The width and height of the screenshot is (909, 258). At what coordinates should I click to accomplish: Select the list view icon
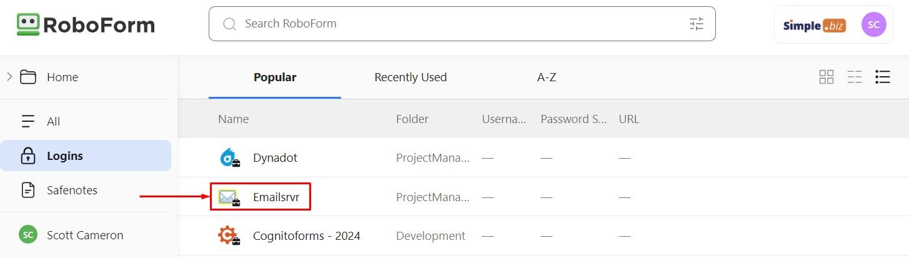[x=883, y=77]
